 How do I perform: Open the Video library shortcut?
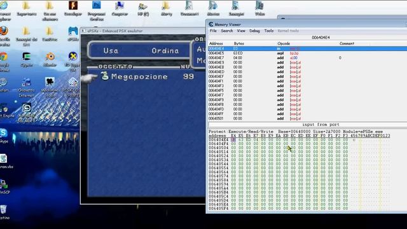point(259,6)
